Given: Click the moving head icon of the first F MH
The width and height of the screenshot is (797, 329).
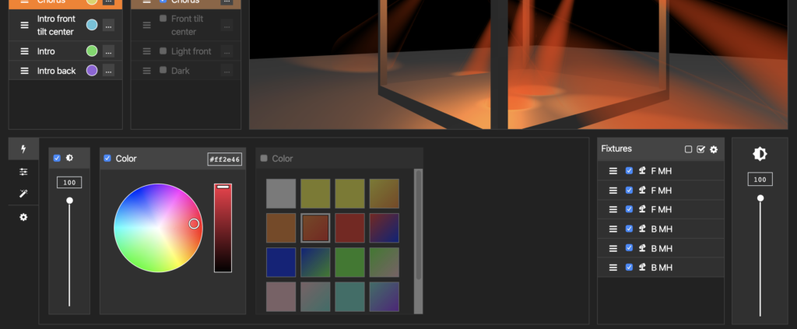Looking at the screenshot, I should (x=642, y=170).
